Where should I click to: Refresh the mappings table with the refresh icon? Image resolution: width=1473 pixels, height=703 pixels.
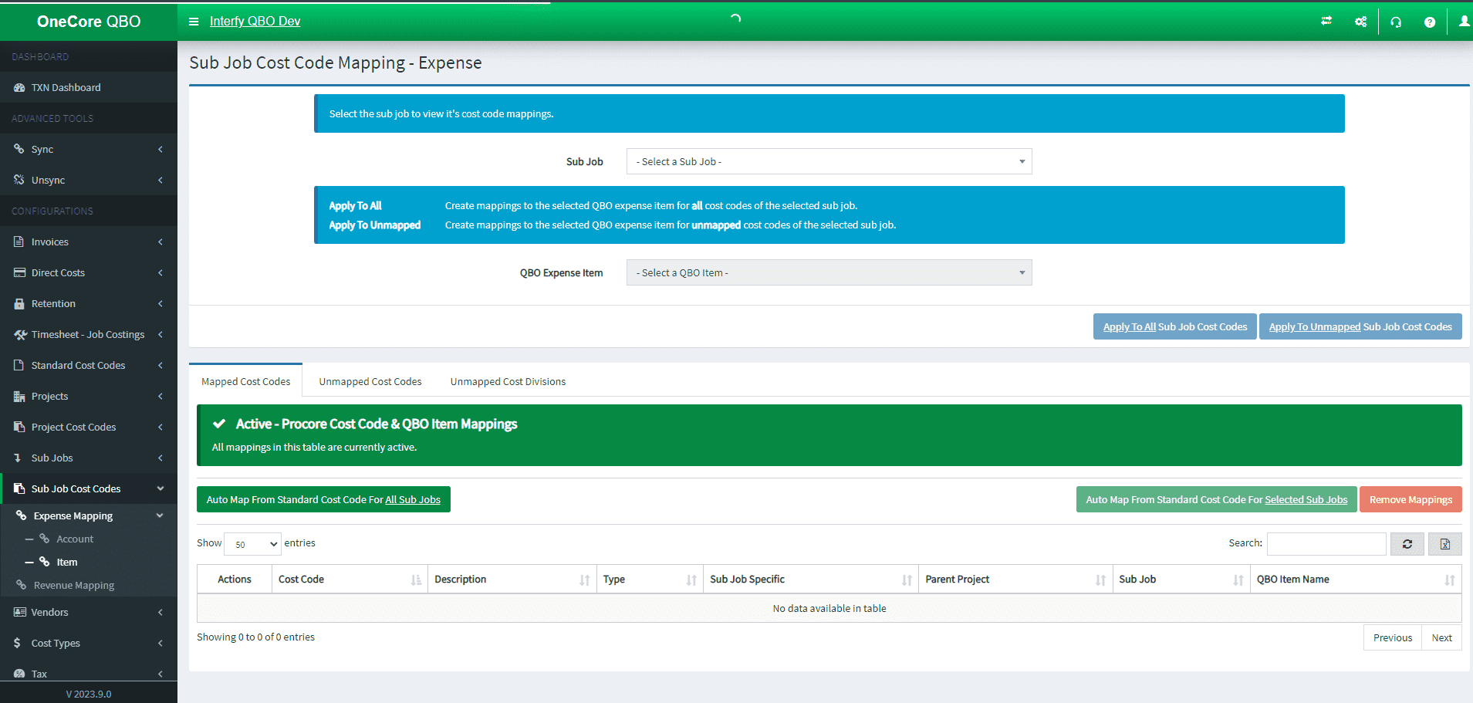(x=1407, y=543)
